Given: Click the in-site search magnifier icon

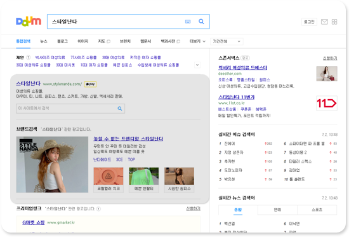Looking at the screenshot, I should click(120, 109).
